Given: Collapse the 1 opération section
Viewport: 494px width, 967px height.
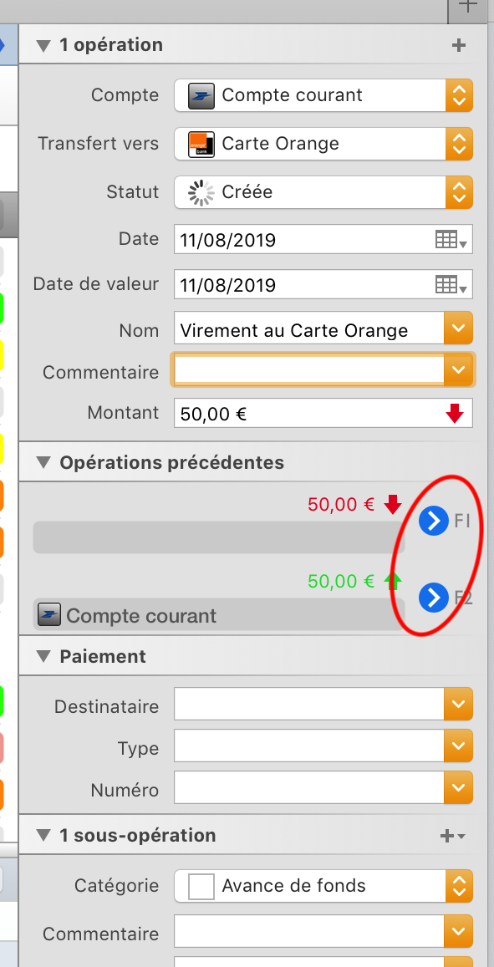Looking at the screenshot, I should click(x=43, y=45).
